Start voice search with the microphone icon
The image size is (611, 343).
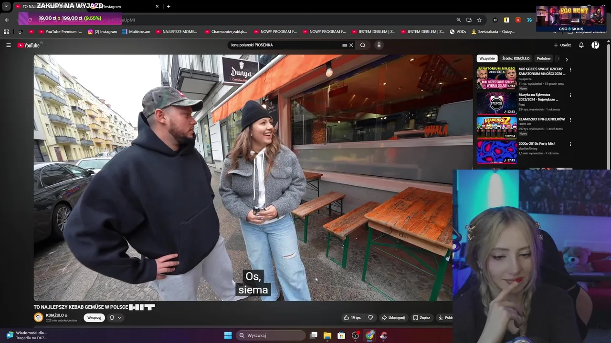pos(379,45)
